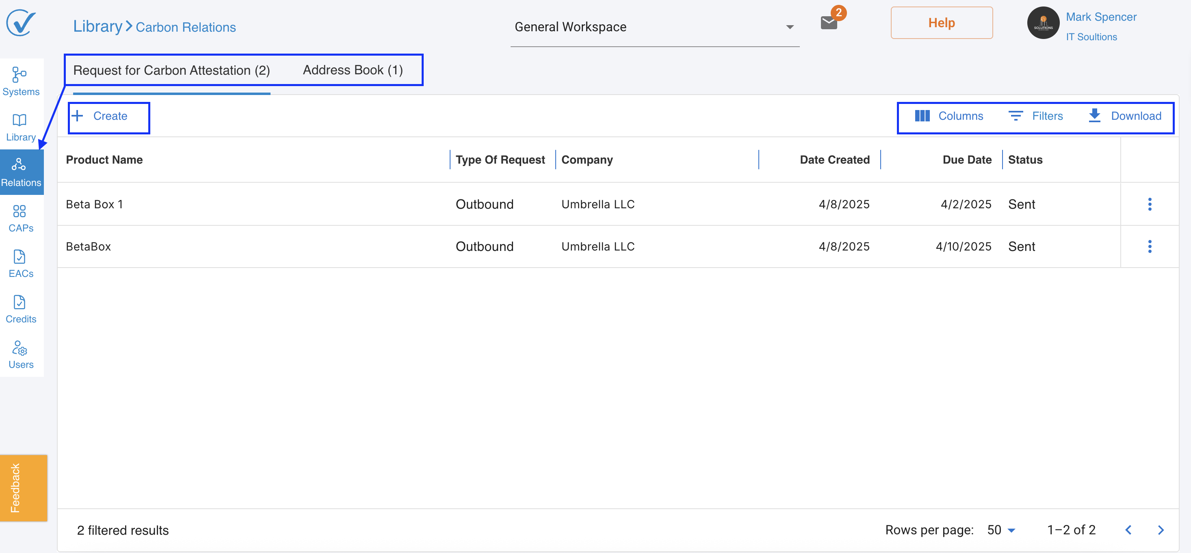Click the checkmark app logo
This screenshot has width=1191, height=553.
click(x=20, y=22)
